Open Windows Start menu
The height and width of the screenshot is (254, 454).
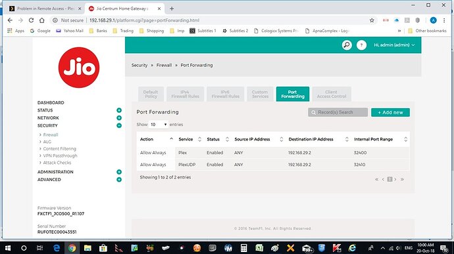8,248
